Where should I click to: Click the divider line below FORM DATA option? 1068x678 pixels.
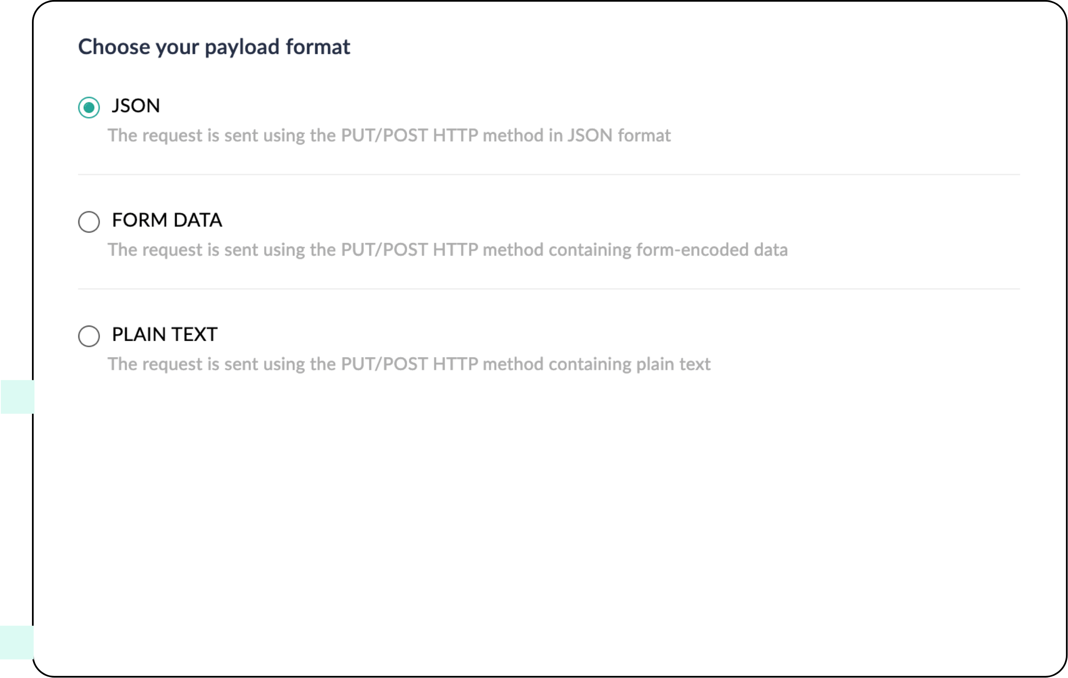tap(549, 289)
